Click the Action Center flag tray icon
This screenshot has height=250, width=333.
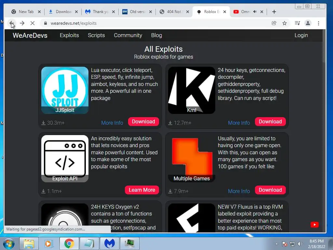[285, 244]
